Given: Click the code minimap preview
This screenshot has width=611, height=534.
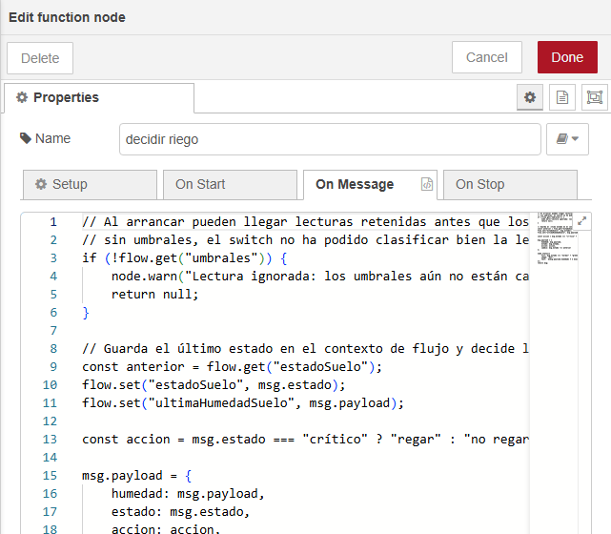Looking at the screenshot, I should (x=558, y=238).
